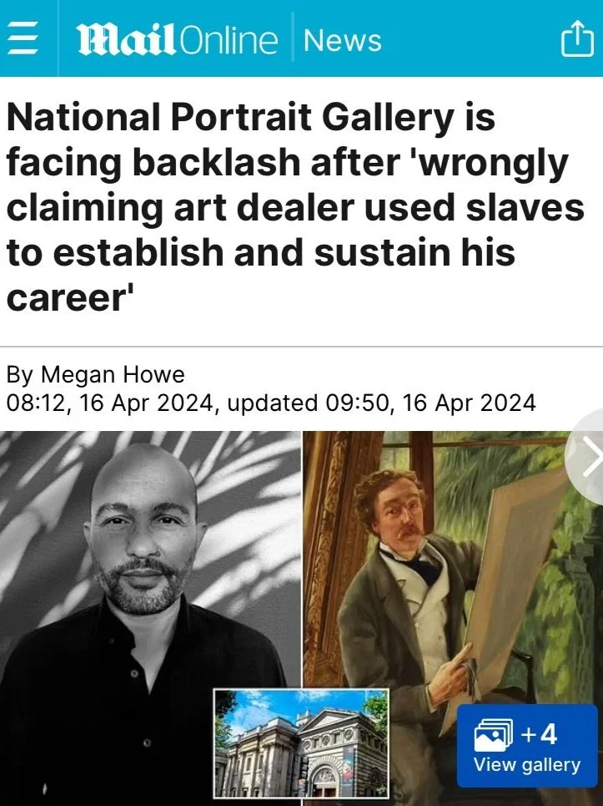
Task: Open the inset gallery building thumbnail
Action: click(301, 744)
